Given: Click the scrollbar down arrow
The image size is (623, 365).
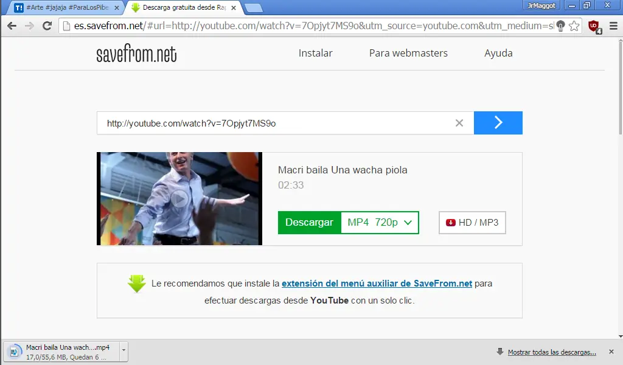Looking at the screenshot, I should [x=620, y=336].
